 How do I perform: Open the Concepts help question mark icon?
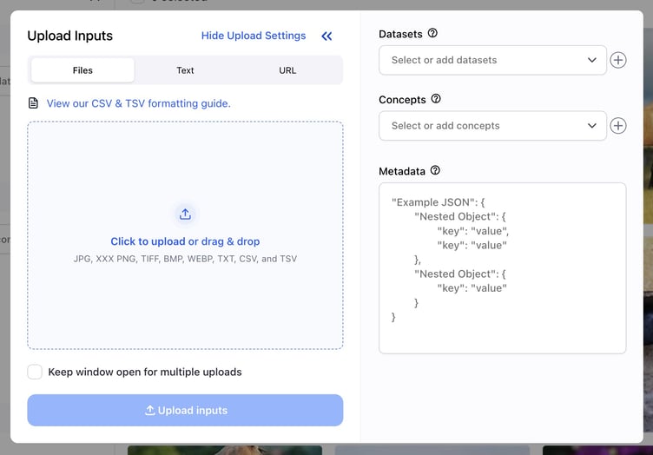[x=436, y=99]
